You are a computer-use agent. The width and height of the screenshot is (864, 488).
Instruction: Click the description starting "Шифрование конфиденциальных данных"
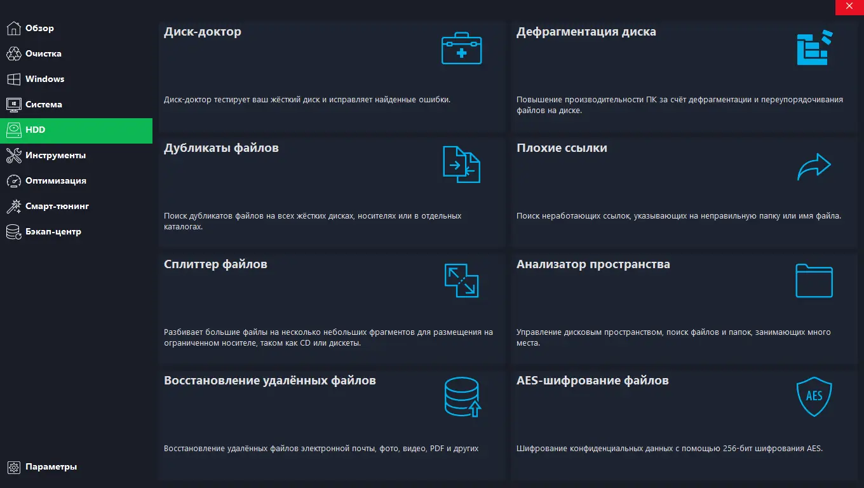(x=670, y=448)
